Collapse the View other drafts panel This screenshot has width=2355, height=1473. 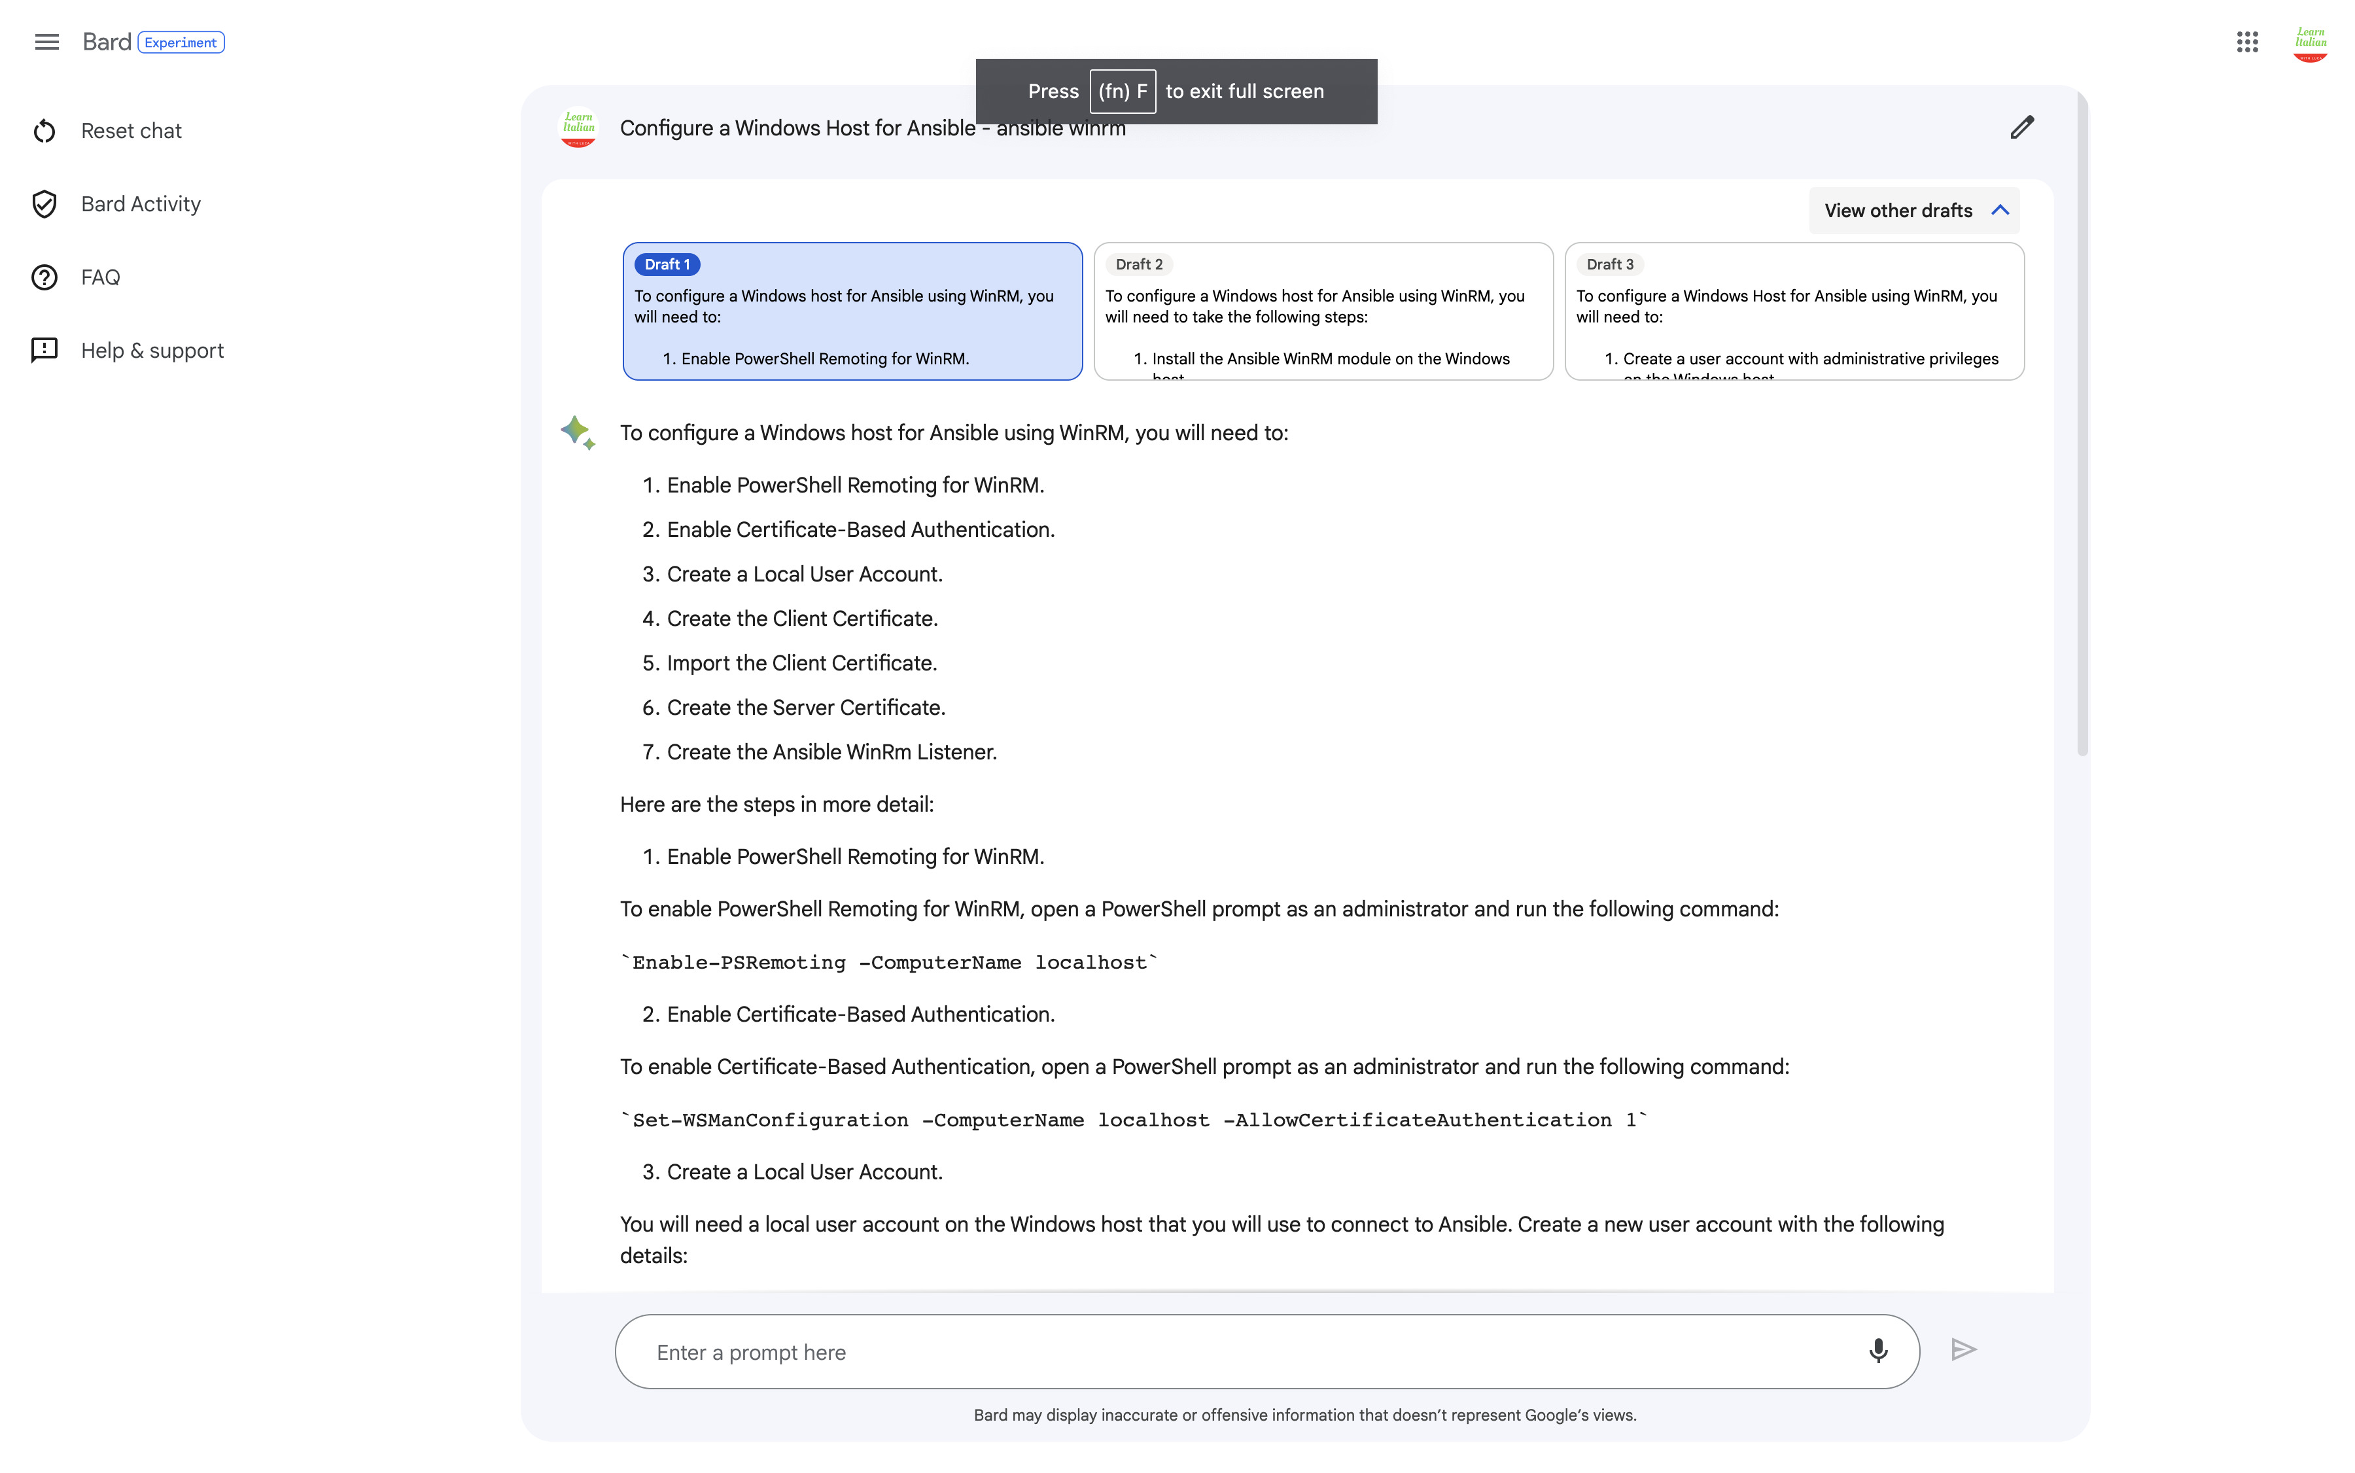pyautogui.click(x=1913, y=211)
